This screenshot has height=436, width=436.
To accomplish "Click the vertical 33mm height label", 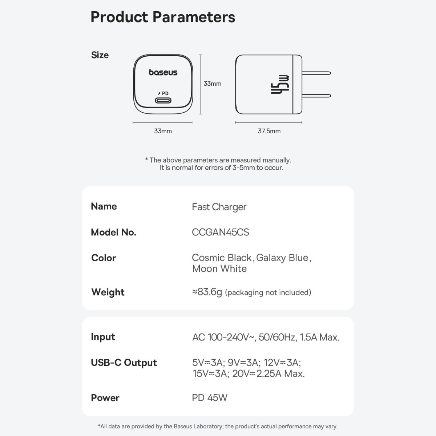I will (x=212, y=84).
